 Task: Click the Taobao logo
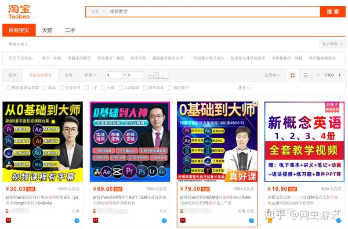(x=19, y=12)
